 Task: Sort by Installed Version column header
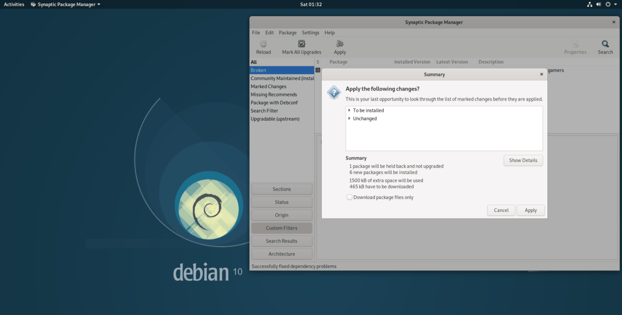[412, 62]
